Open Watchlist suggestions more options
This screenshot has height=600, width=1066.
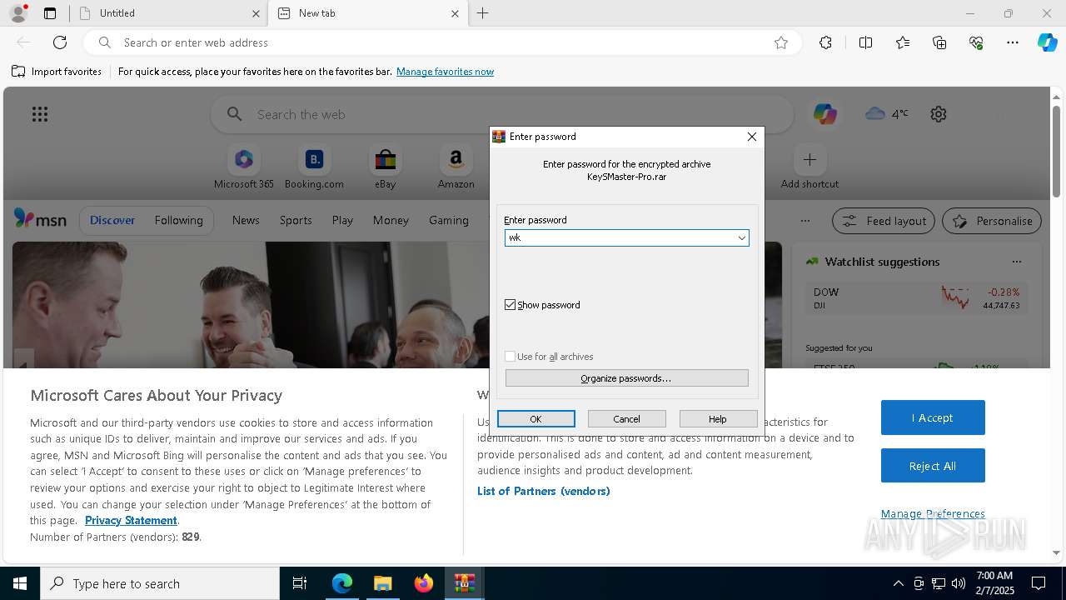point(1017,262)
